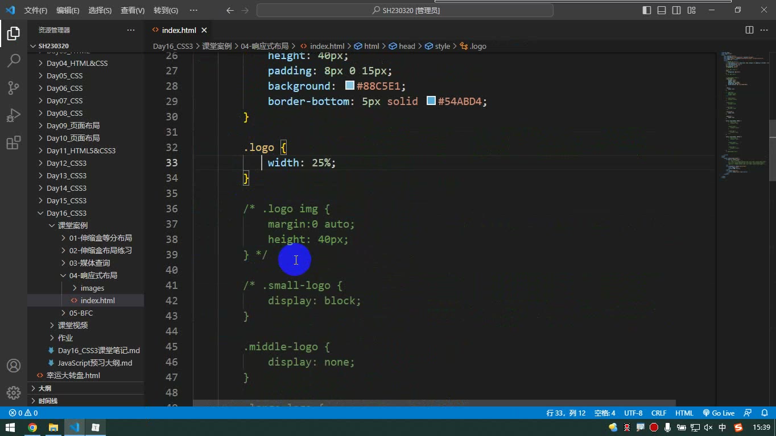Close the index.html editor tab
The image size is (776, 436).
point(204,30)
